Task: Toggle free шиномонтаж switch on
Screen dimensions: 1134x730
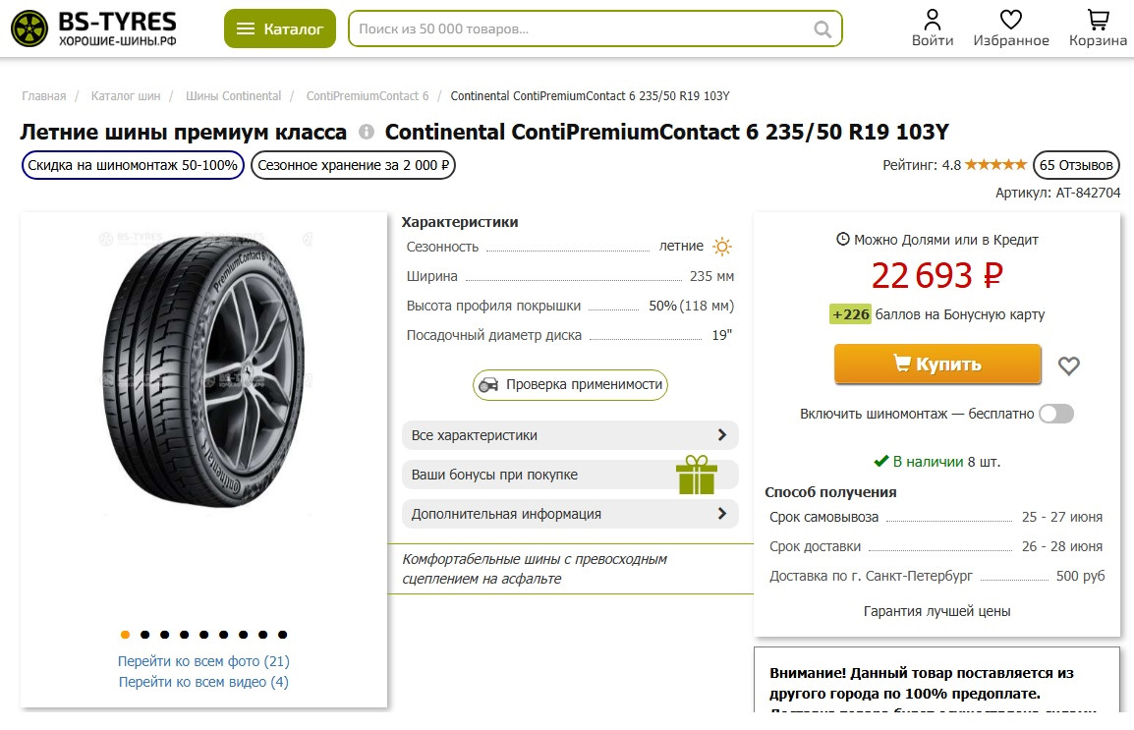Action: point(1056,414)
